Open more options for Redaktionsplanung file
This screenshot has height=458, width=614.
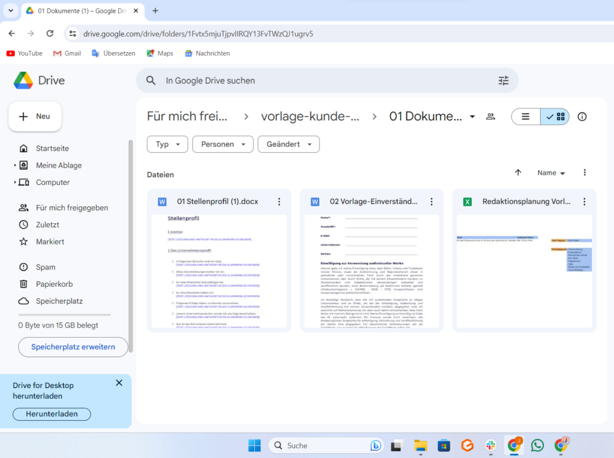point(585,202)
